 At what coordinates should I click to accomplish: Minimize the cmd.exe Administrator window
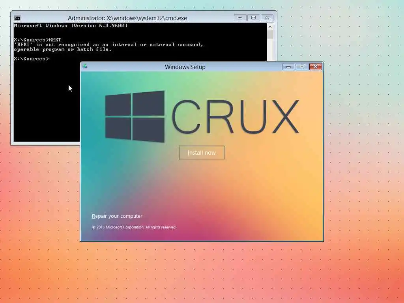(x=240, y=18)
